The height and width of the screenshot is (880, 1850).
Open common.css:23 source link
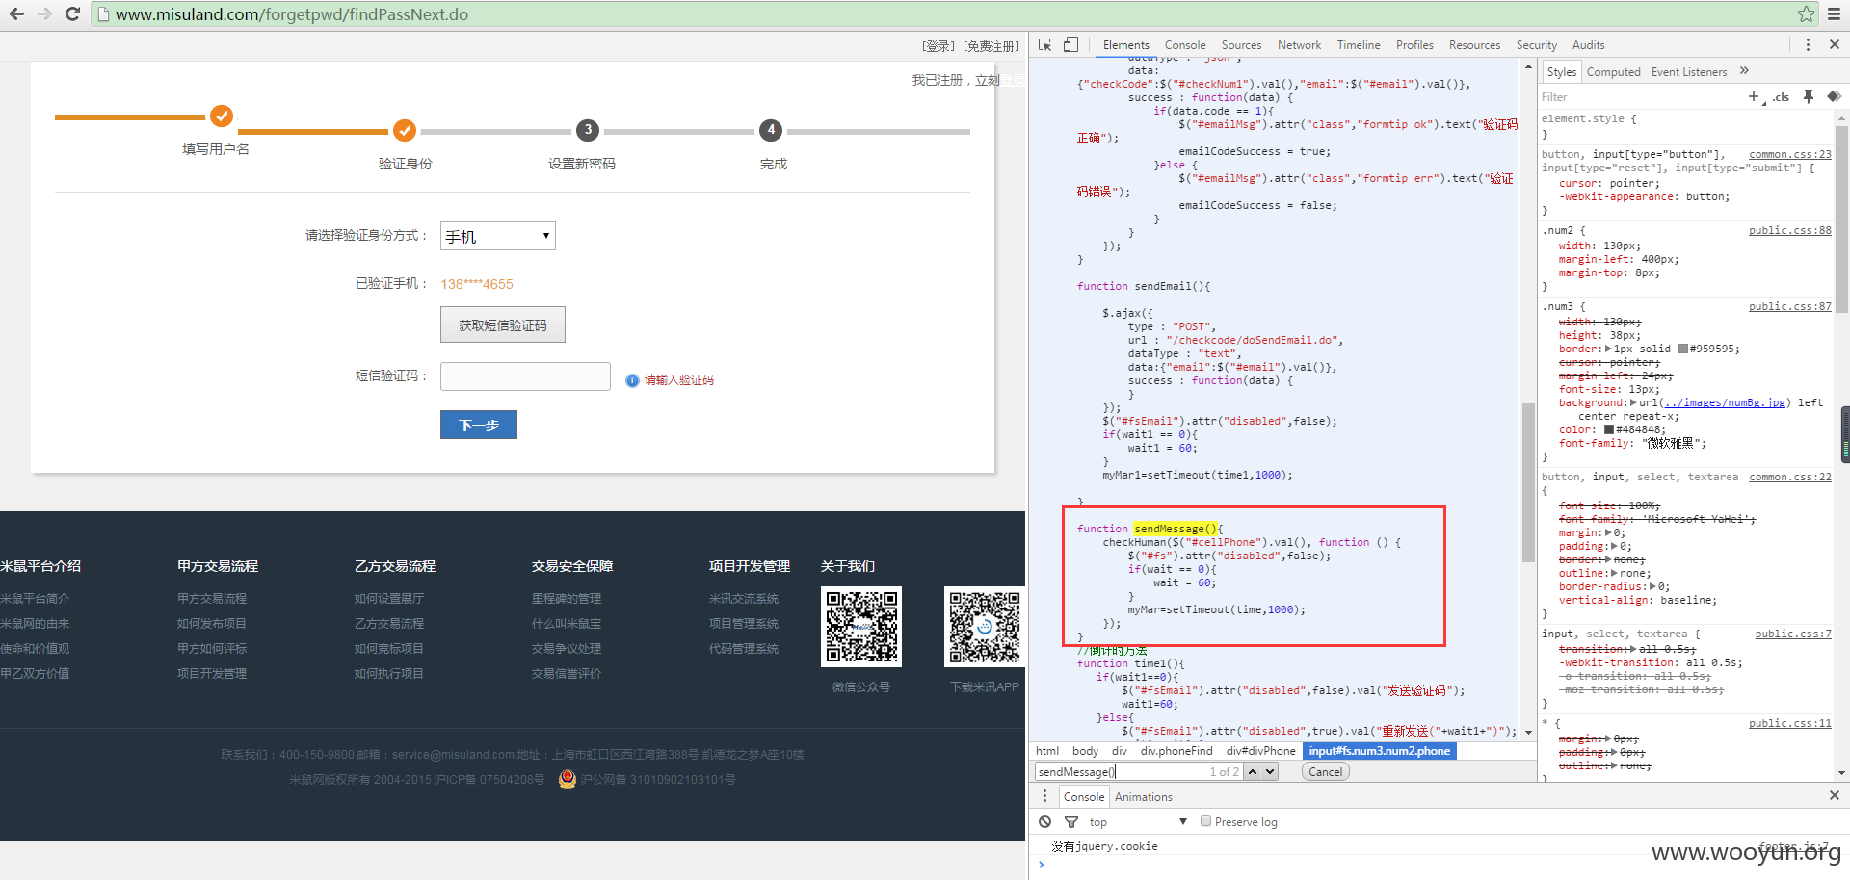coord(1789,154)
